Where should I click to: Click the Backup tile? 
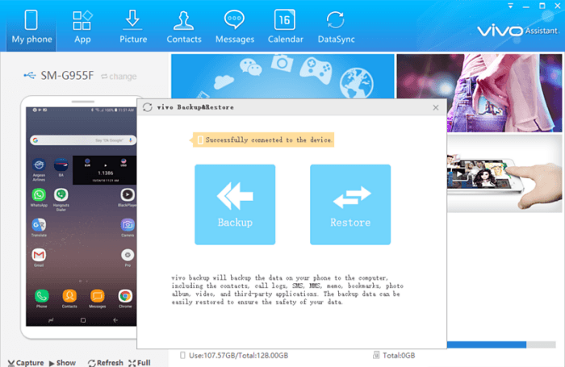pos(235,205)
